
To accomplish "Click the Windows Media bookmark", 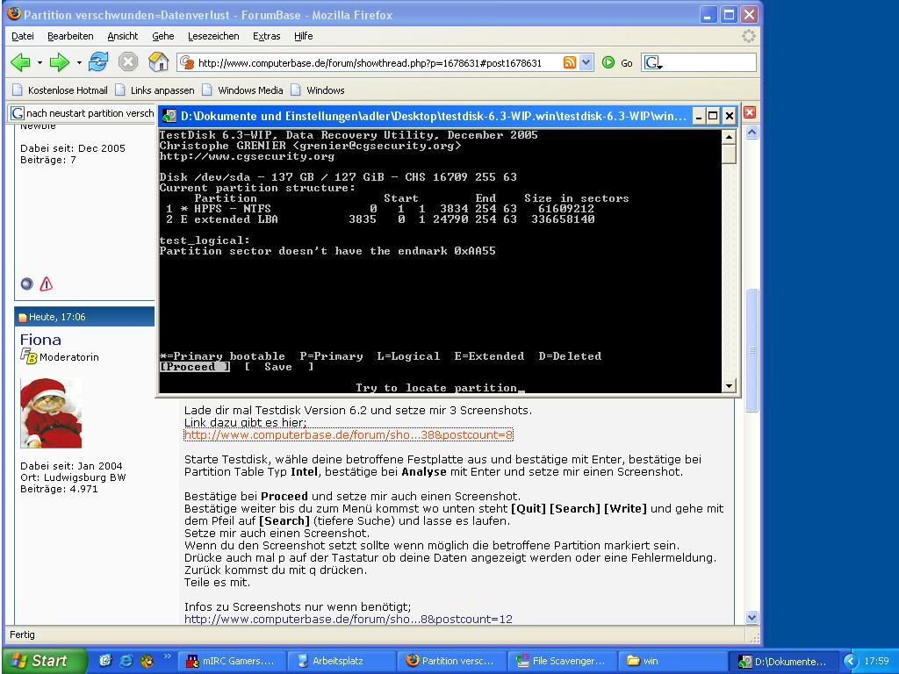I will pyautogui.click(x=242, y=90).
